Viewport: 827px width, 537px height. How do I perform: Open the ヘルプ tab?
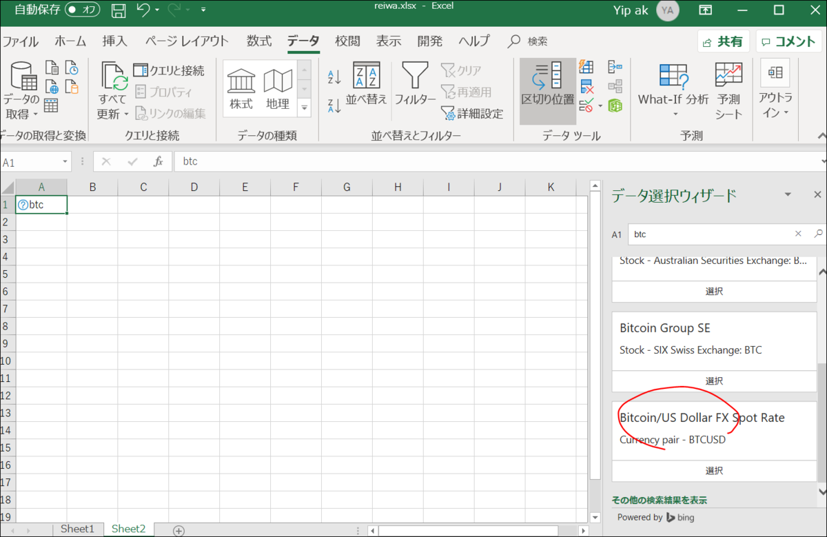(x=474, y=41)
